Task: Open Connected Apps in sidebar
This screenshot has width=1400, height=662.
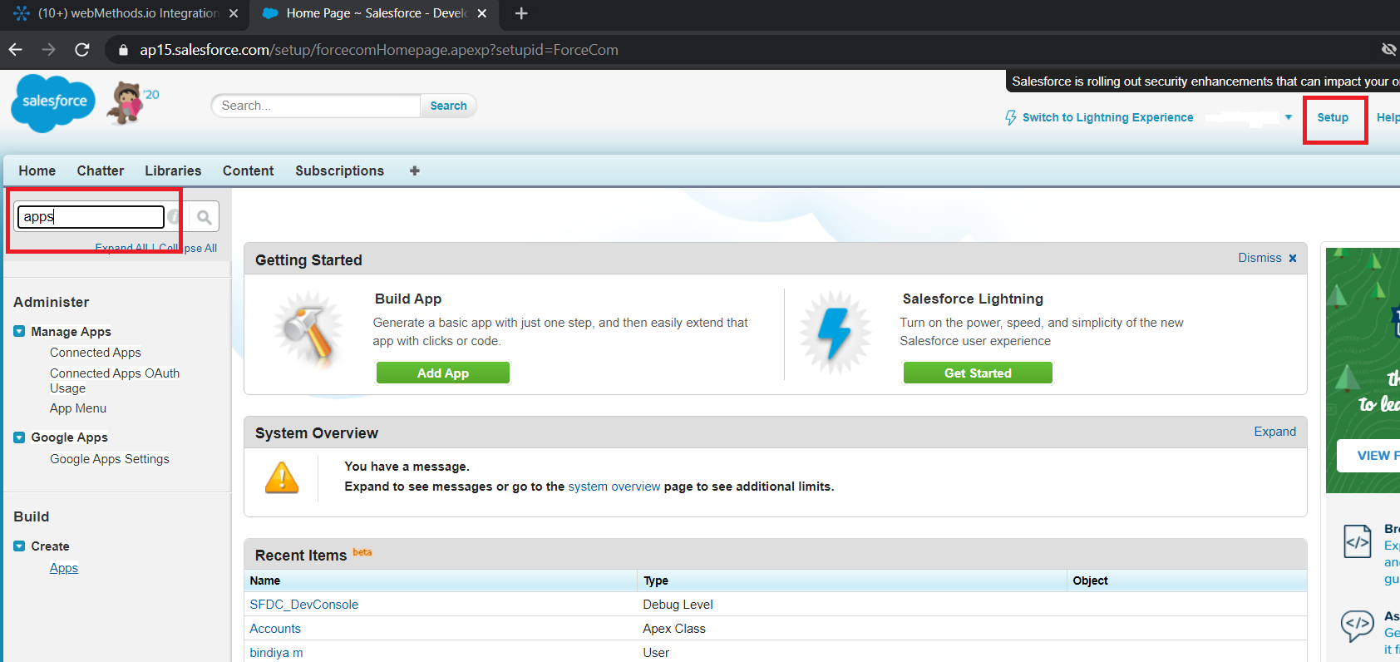Action: [96, 353]
